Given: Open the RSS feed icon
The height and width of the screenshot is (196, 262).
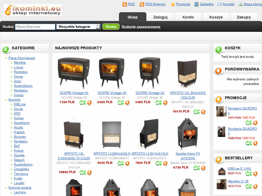Looking at the screenshot, I should point(124,4).
